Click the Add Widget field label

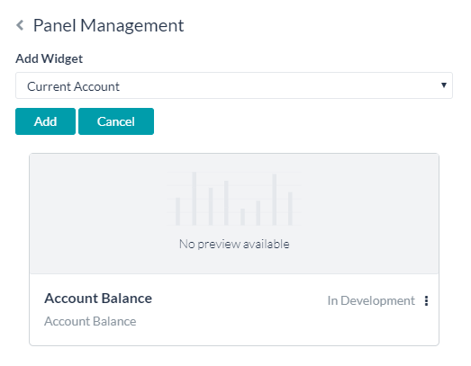[50, 58]
